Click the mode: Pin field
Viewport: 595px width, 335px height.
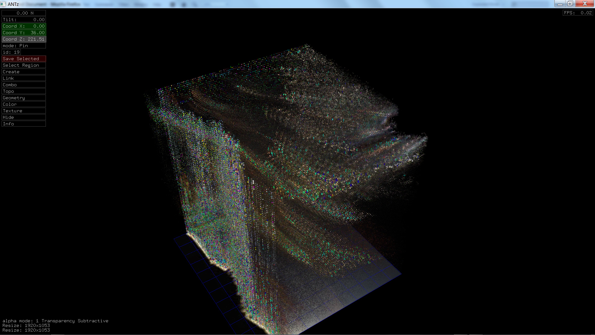(x=24, y=46)
